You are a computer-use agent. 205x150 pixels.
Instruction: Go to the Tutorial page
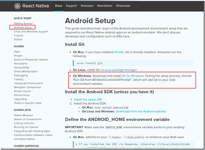pos(19,35)
